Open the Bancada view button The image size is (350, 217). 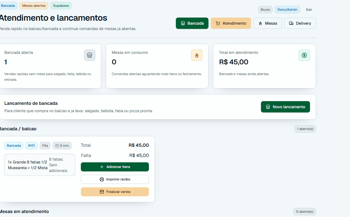(x=192, y=23)
